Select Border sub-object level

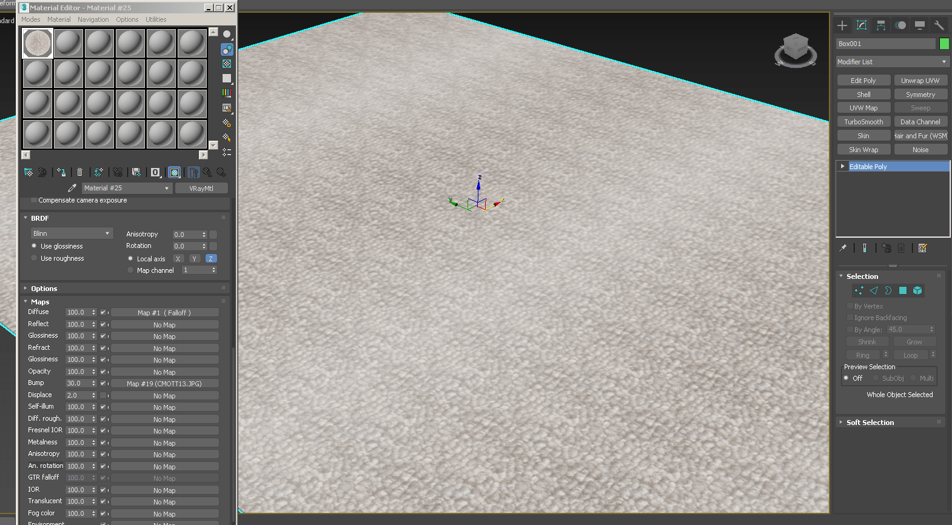888,290
